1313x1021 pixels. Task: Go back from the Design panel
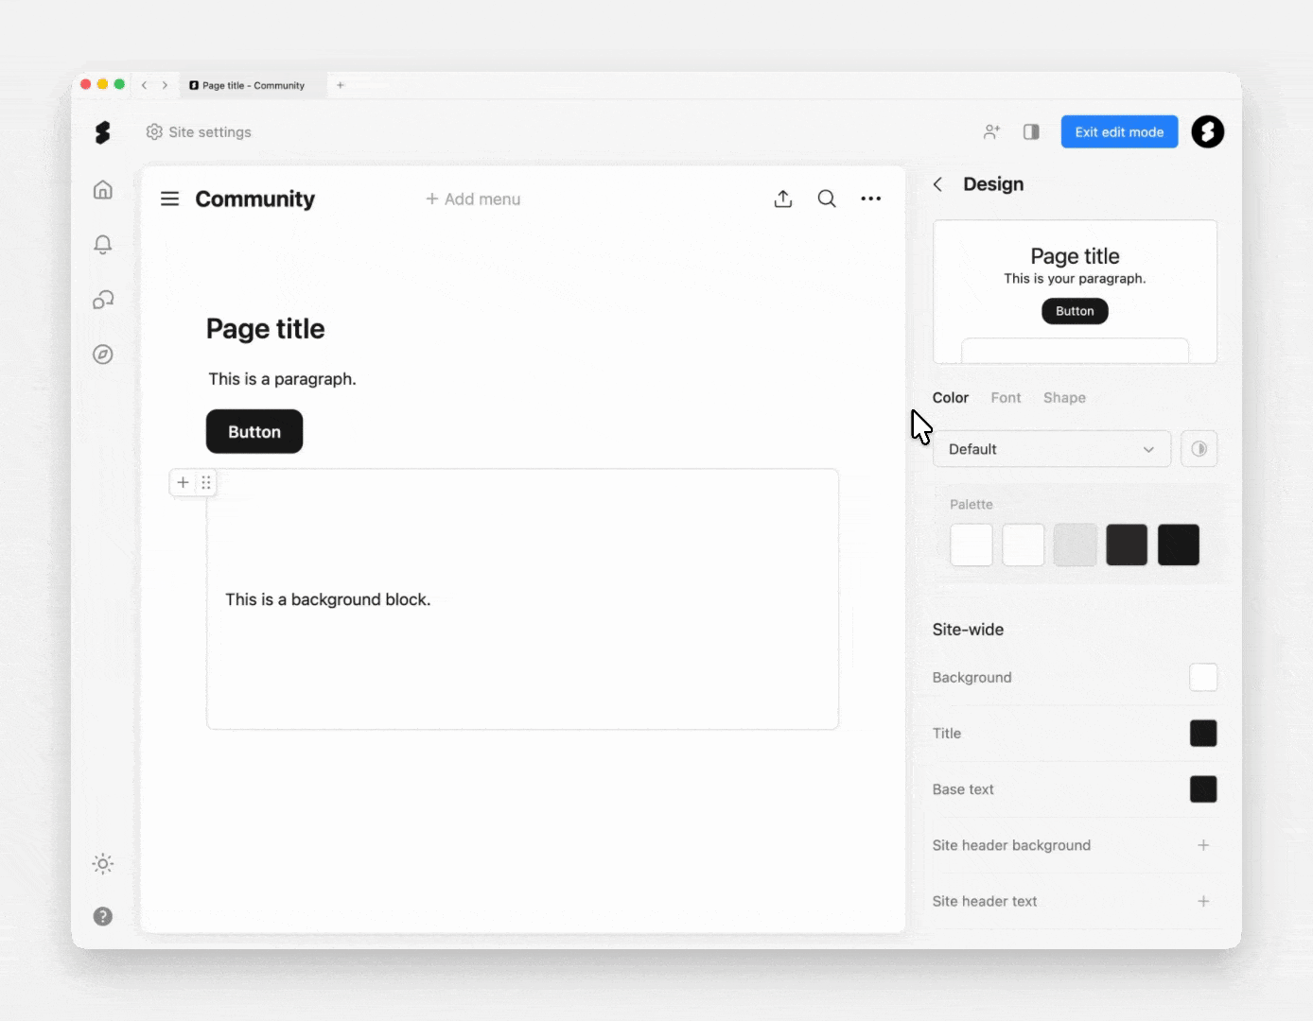(938, 184)
